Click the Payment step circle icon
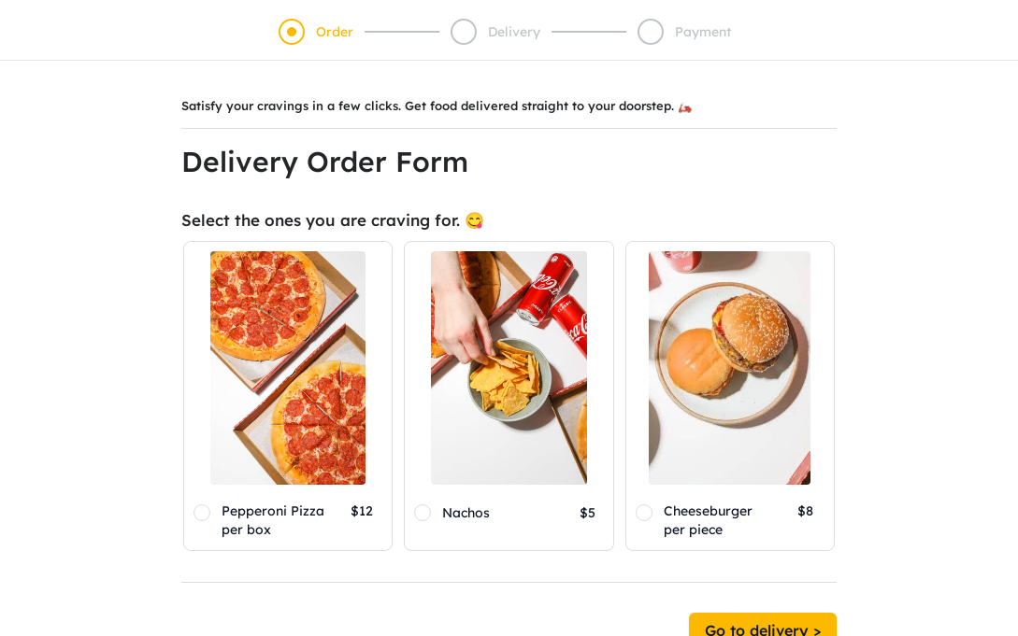 tap(651, 32)
